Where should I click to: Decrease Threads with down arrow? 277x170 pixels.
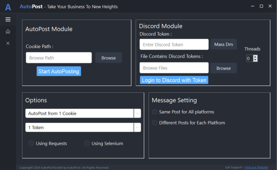[x=255, y=60]
